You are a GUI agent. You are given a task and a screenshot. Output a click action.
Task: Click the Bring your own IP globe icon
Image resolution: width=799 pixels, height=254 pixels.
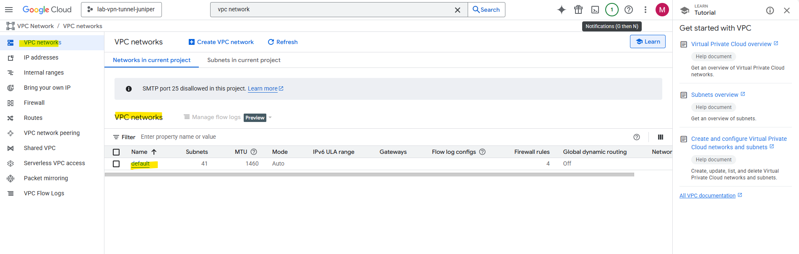click(x=10, y=88)
